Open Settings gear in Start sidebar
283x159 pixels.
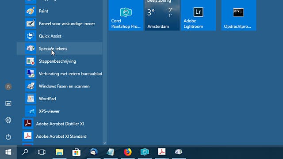coord(8,120)
